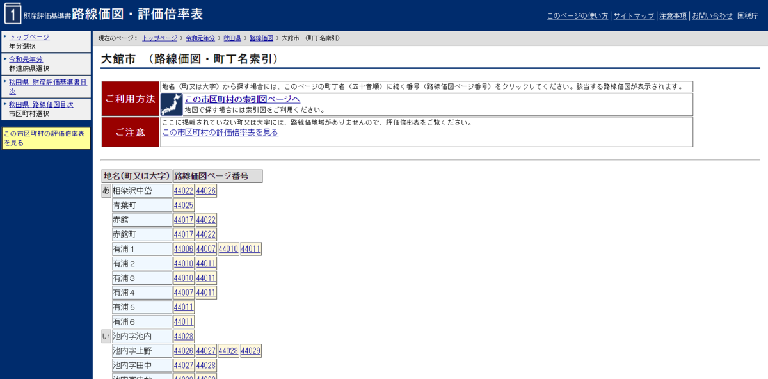Click 国税庁 text in header

(x=748, y=16)
